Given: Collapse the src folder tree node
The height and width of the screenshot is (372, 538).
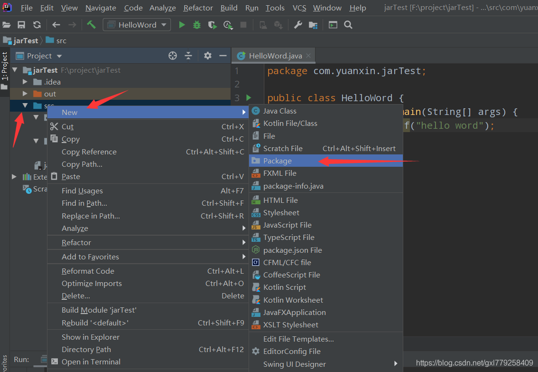Looking at the screenshot, I should (25, 105).
